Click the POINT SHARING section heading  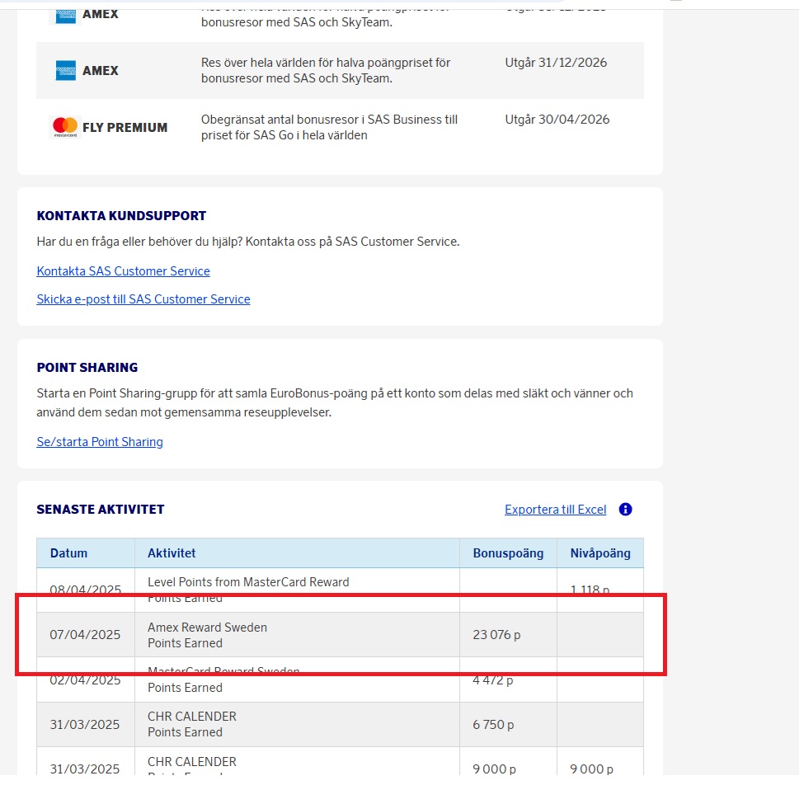(87, 368)
